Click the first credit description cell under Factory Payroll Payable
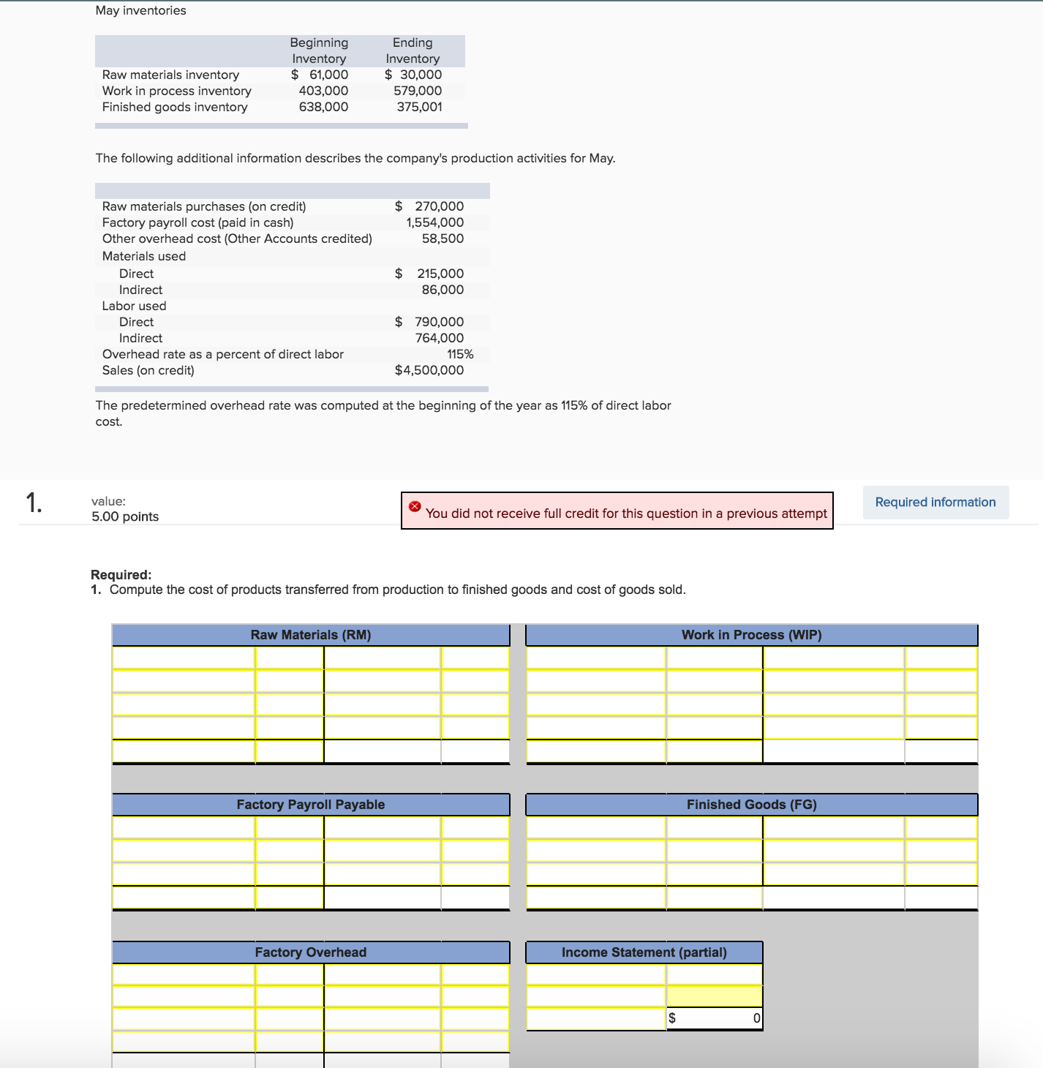The image size is (1043, 1068). click(x=383, y=827)
